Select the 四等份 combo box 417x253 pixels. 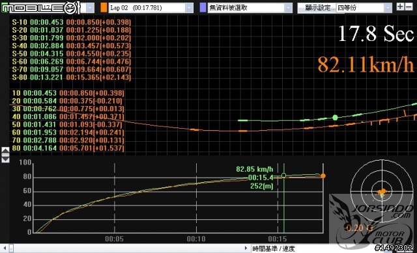pos(364,8)
